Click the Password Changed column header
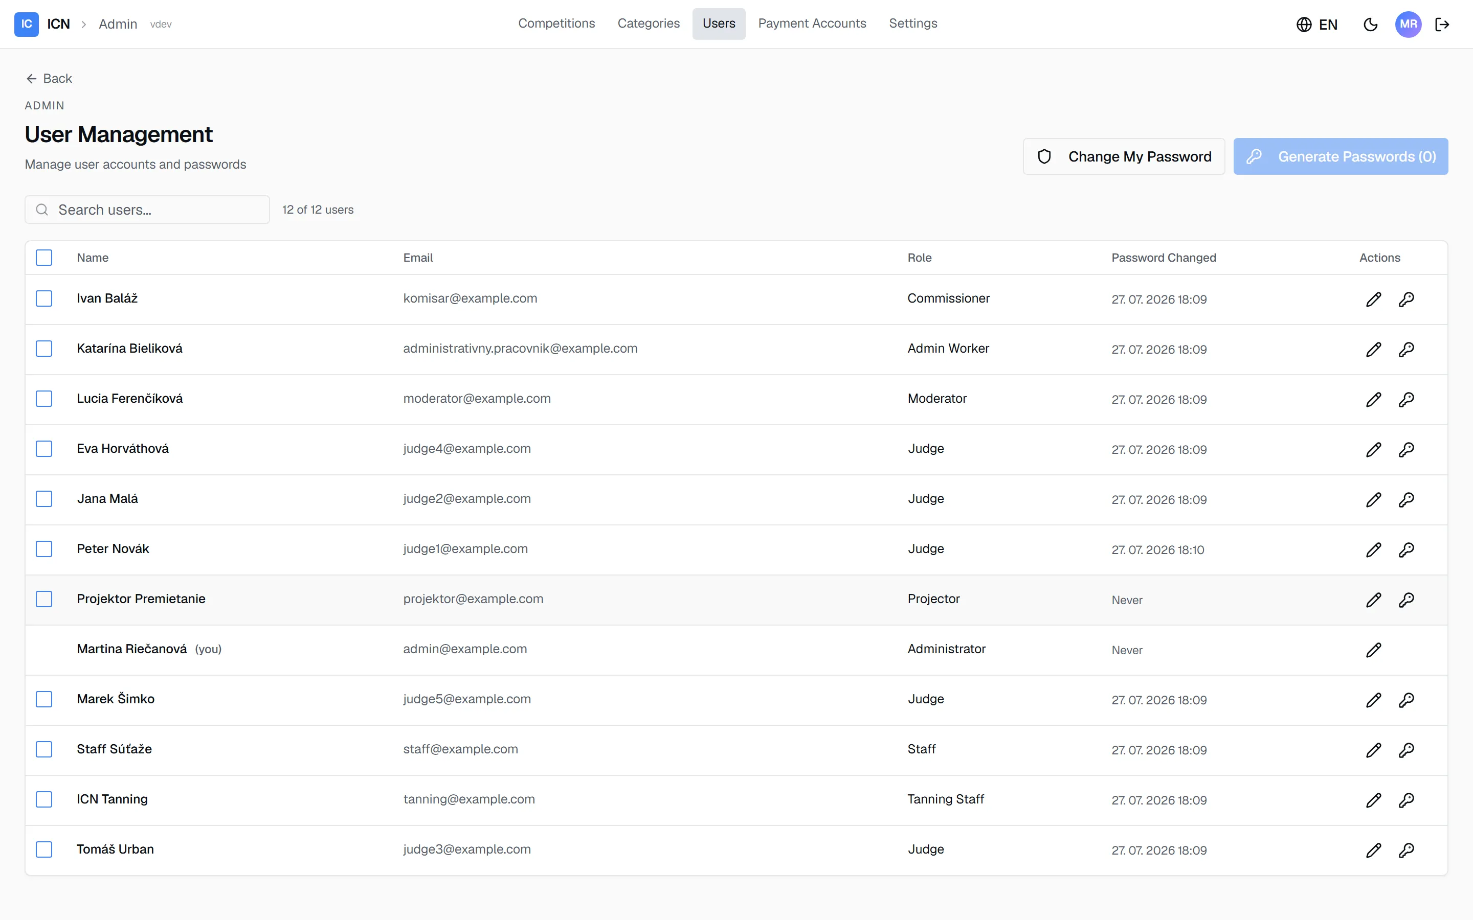1473x920 pixels. pos(1163,258)
